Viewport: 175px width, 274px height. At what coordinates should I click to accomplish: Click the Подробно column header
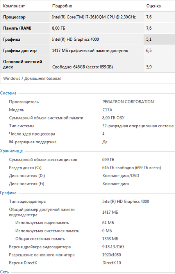[62, 6]
